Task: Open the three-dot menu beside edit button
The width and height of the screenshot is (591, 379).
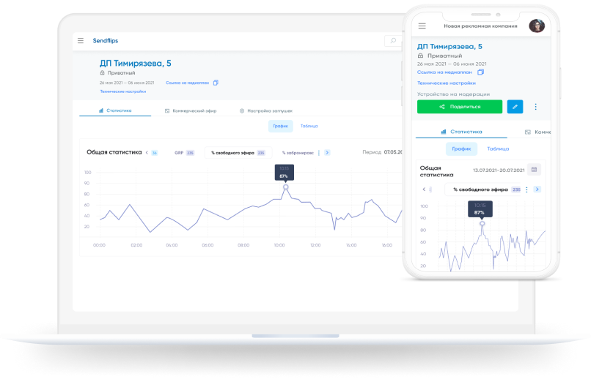Action: [x=536, y=107]
